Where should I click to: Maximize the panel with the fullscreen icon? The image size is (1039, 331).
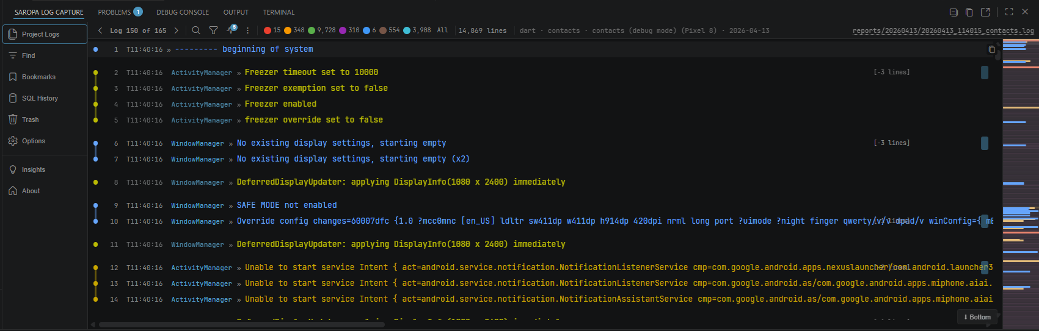(x=1009, y=12)
